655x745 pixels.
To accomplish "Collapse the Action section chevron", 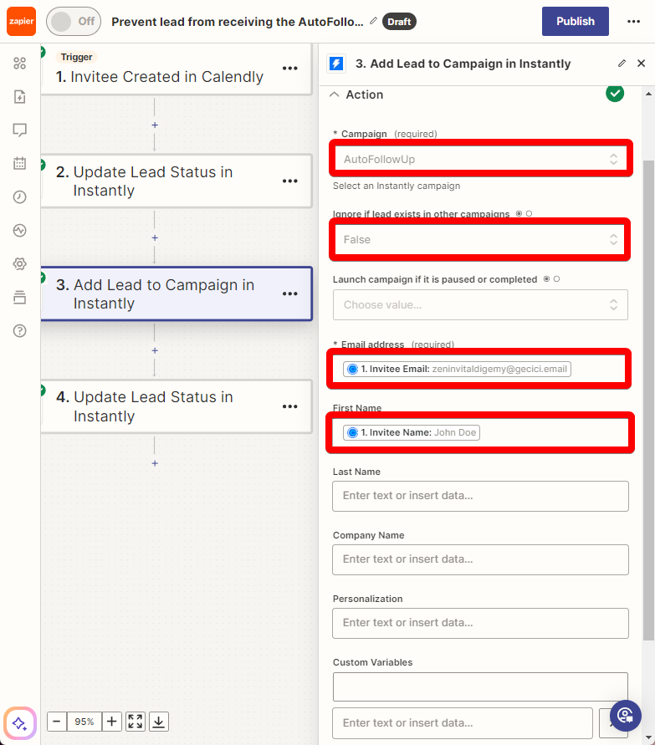I will [x=334, y=94].
